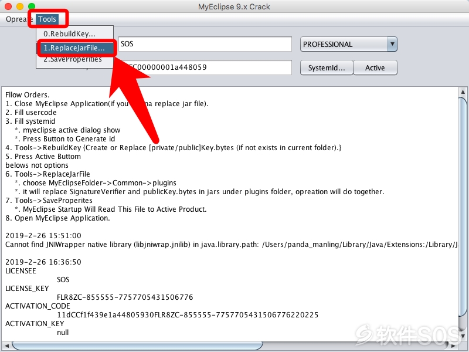Click the license key FLR8ZC-855555 line

coord(125,297)
